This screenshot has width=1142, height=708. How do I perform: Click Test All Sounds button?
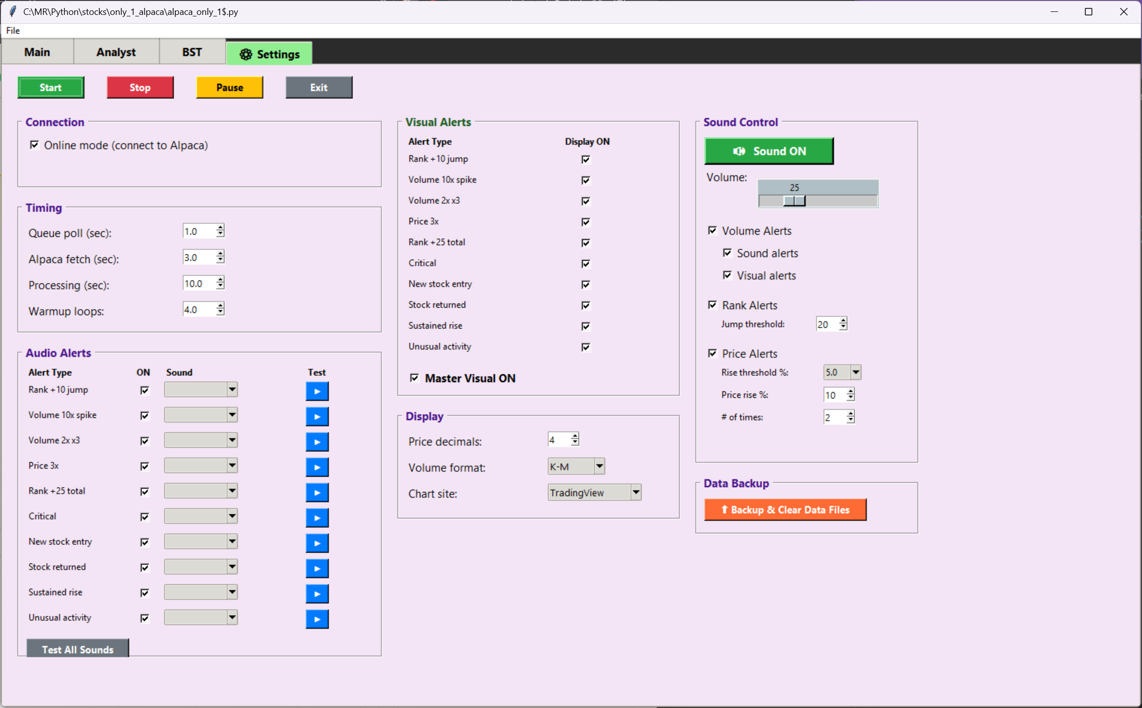click(x=78, y=649)
